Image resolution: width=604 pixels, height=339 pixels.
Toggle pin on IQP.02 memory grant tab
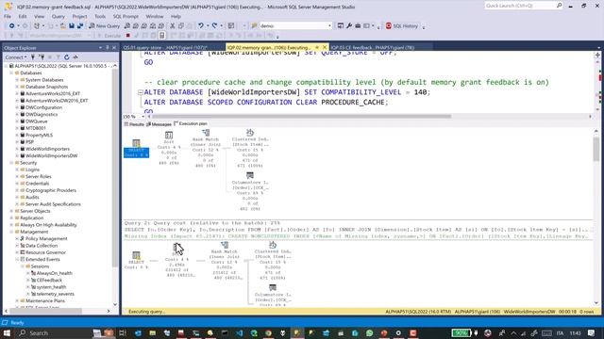[x=317, y=47]
